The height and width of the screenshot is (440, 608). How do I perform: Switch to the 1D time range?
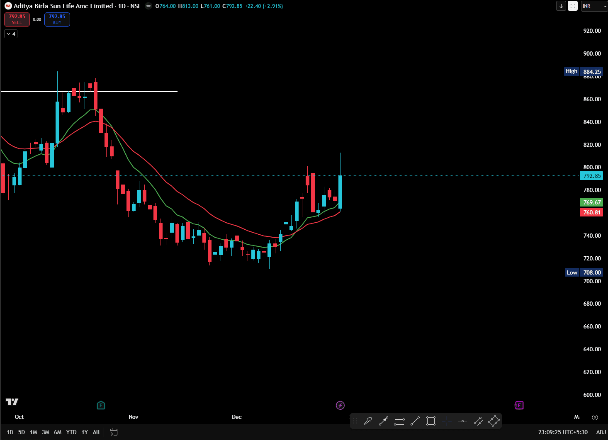pos(10,432)
